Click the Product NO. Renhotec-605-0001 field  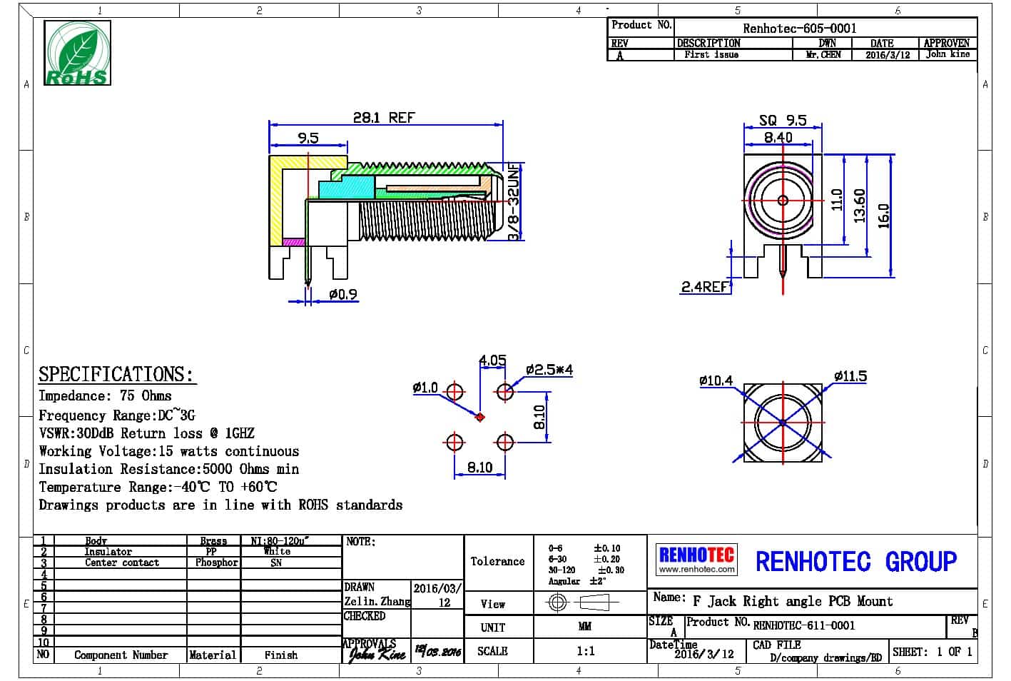(x=799, y=28)
